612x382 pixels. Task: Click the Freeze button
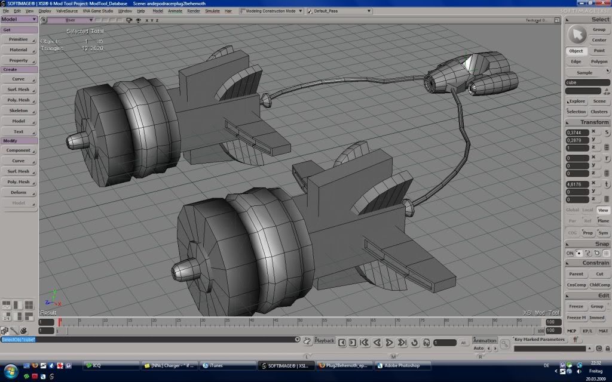576,306
